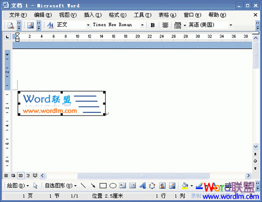
Task: Open Select Browse Object button
Action: 255,161
